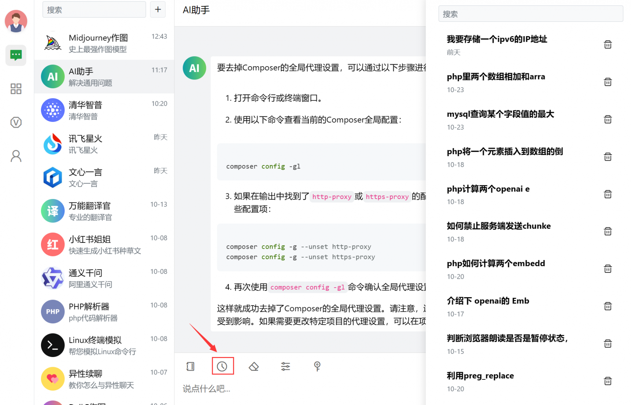Image resolution: width=631 pixels, height=405 pixels.
Task: Click the --unset http-proxy code line
Action: tap(299, 247)
